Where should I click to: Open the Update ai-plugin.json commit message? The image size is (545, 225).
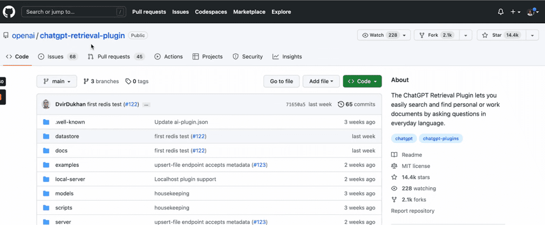pos(181,122)
